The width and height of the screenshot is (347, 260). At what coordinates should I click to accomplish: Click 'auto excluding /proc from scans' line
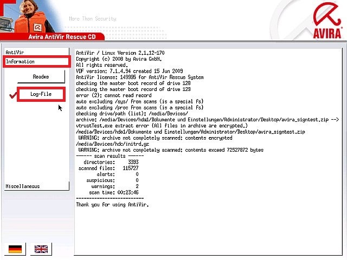tap(140, 107)
